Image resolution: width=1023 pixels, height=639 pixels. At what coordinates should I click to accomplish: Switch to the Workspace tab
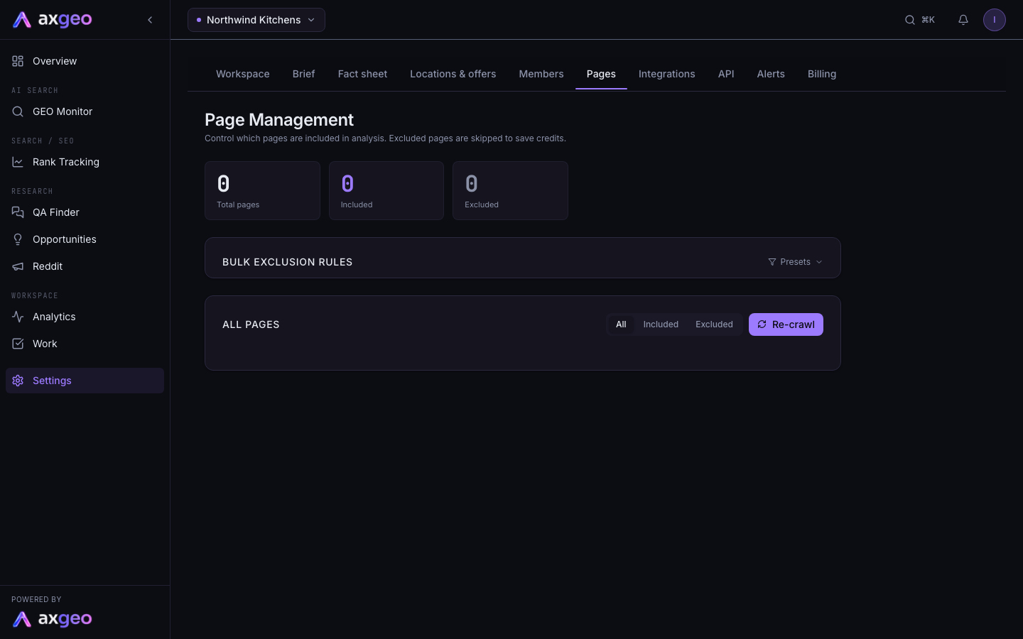click(243, 74)
